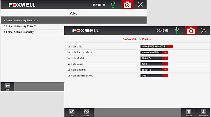This screenshot has height=117, width=211.
Task: Click the Vehicle Year label
Action: point(75,64)
